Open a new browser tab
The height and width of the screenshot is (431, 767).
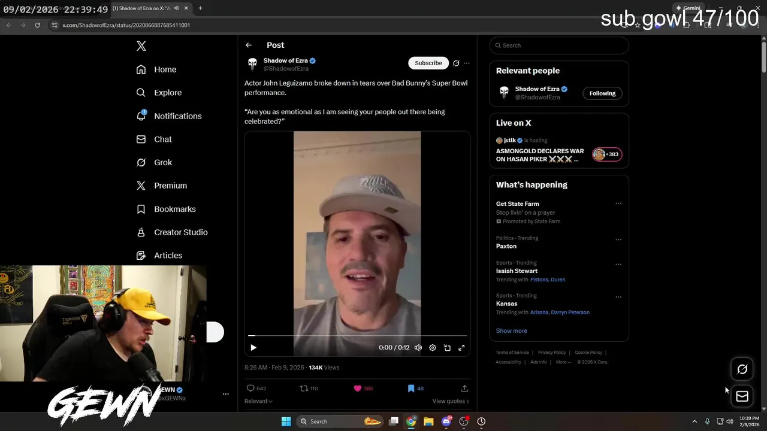[200, 8]
